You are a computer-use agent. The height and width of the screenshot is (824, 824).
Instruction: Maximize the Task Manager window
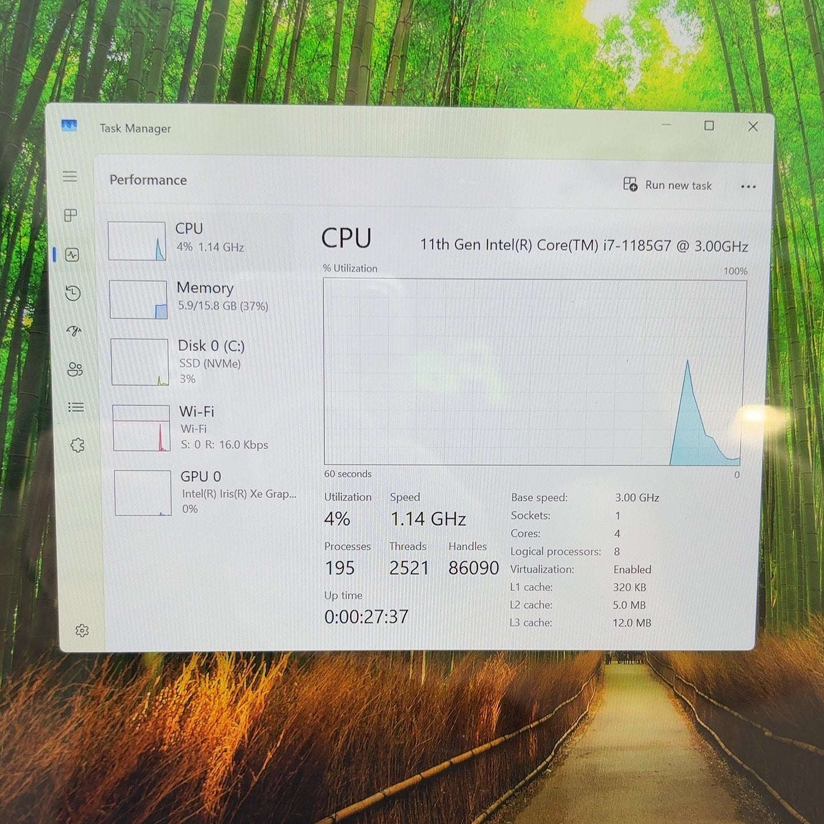(x=709, y=125)
